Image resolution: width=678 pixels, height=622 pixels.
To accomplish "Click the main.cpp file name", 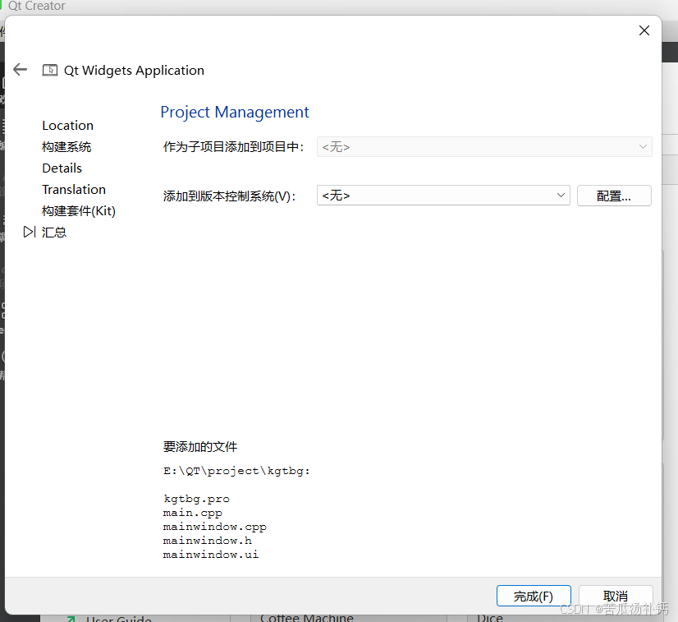I will pyautogui.click(x=192, y=513).
